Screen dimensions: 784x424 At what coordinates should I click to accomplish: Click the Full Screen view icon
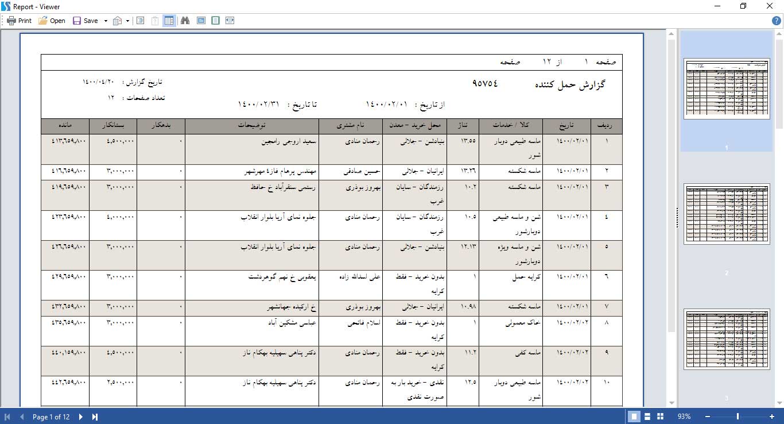tap(201, 21)
